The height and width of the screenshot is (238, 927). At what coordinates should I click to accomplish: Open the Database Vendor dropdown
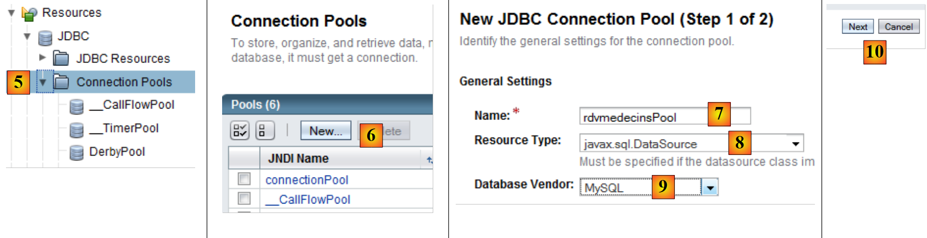tap(710, 187)
